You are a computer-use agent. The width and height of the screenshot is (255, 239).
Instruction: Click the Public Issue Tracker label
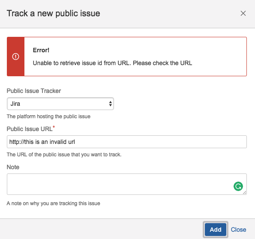pos(34,91)
